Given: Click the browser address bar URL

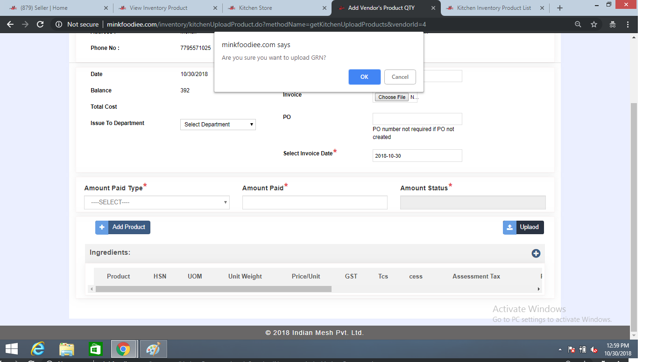Looking at the screenshot, I should point(266,24).
